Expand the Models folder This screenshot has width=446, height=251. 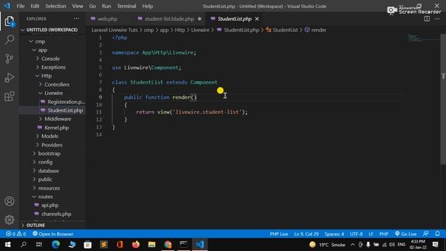pos(49,137)
